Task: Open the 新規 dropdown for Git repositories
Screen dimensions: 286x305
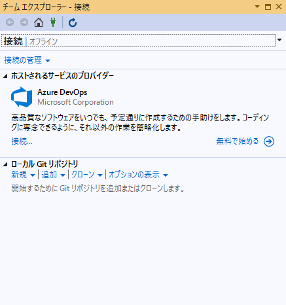Action: (x=23, y=175)
